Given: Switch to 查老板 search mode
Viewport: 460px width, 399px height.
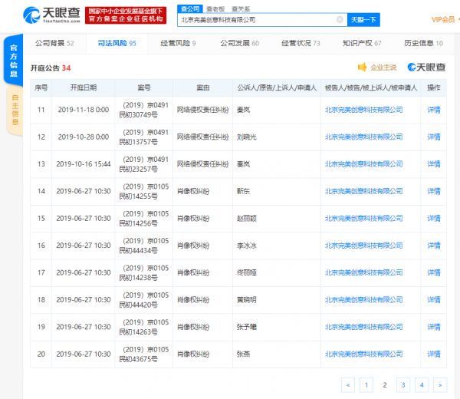Looking at the screenshot, I should 215,7.
